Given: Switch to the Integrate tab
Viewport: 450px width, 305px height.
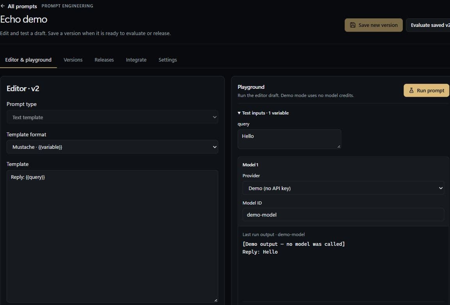Looking at the screenshot, I should click(x=136, y=60).
